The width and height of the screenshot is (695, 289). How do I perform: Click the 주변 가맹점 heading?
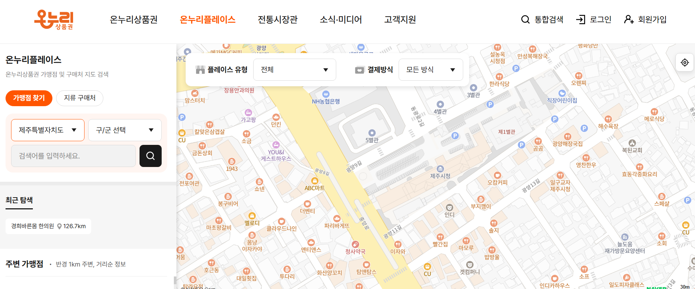[24, 264]
